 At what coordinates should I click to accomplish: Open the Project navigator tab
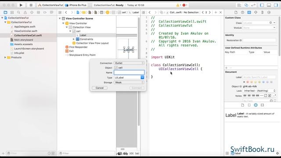point(5,12)
